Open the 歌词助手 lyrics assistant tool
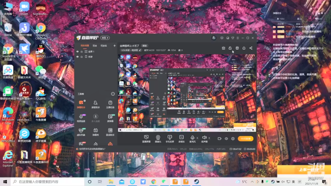 [x=110, y=132]
